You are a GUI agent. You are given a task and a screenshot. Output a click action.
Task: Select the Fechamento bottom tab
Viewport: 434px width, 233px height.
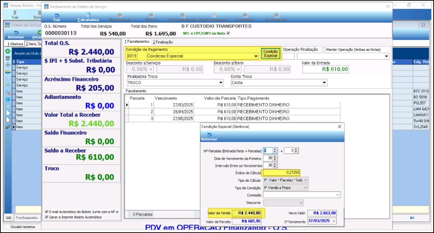point(27,218)
